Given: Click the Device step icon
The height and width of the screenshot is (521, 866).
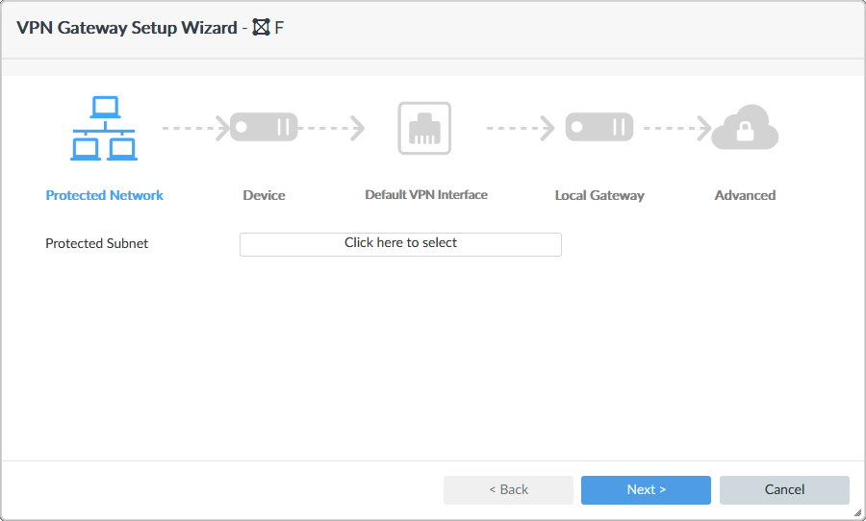Looking at the screenshot, I should point(264,127).
